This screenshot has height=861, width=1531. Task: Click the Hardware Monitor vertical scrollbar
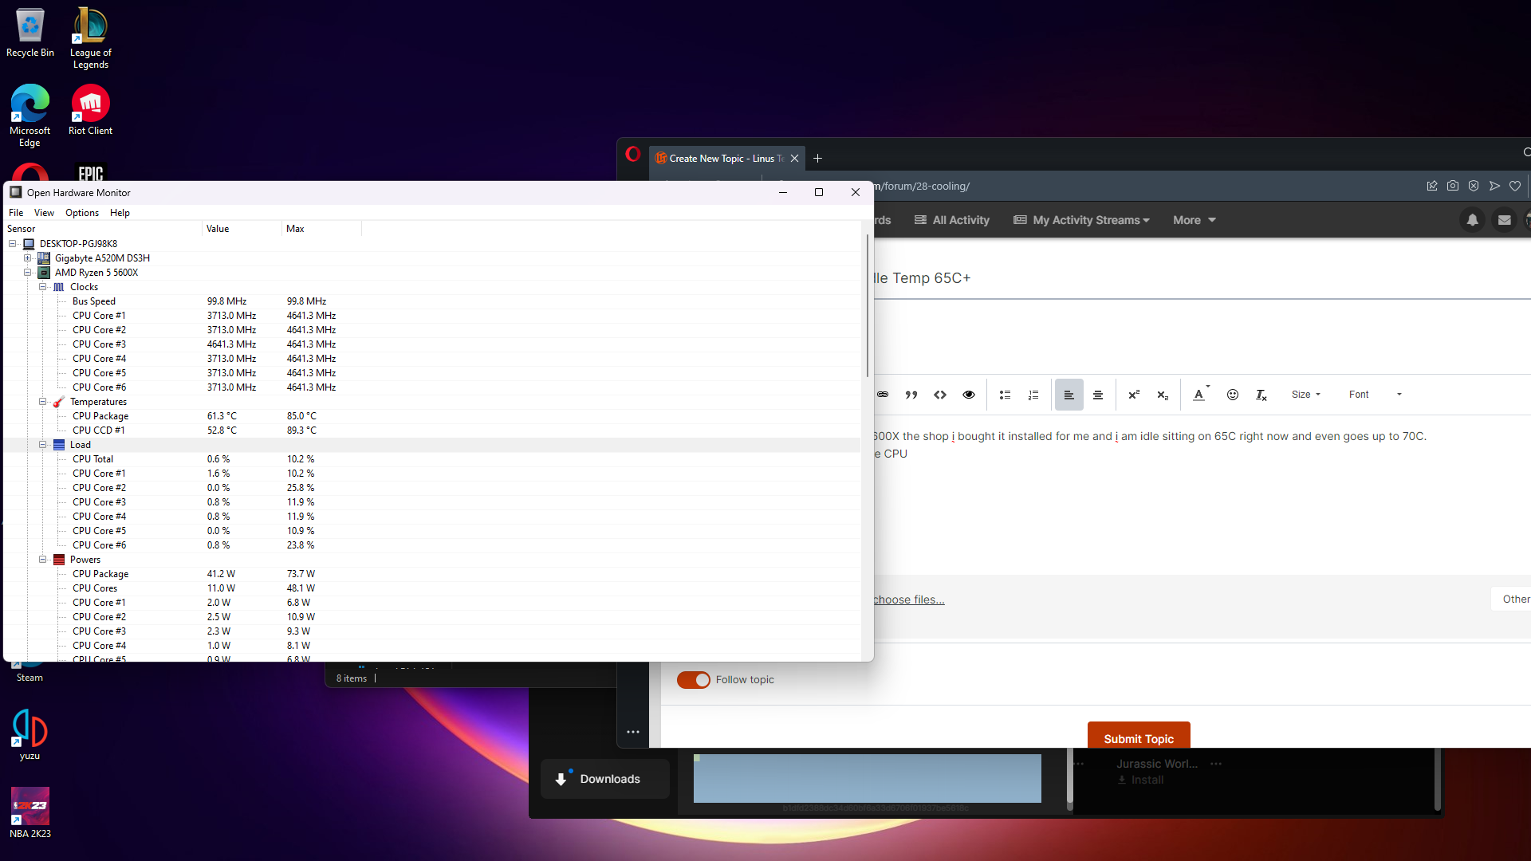(x=868, y=307)
